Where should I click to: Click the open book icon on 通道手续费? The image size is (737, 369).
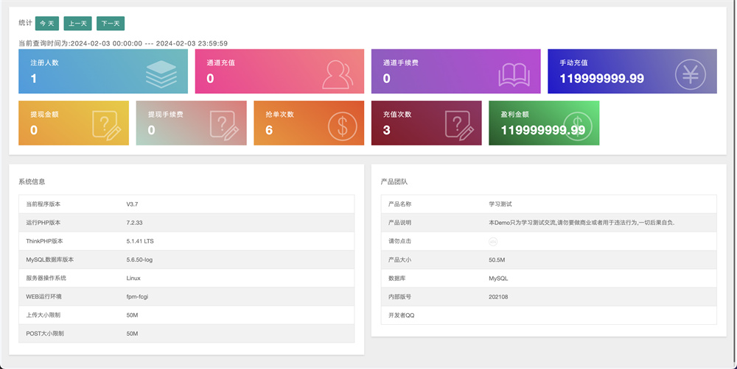(514, 73)
